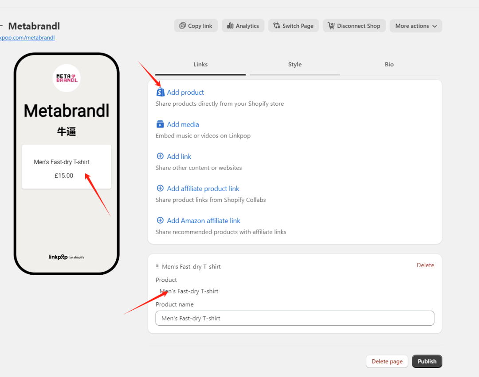Click the plus icon beside Add Amazon affiliate link

(x=160, y=220)
